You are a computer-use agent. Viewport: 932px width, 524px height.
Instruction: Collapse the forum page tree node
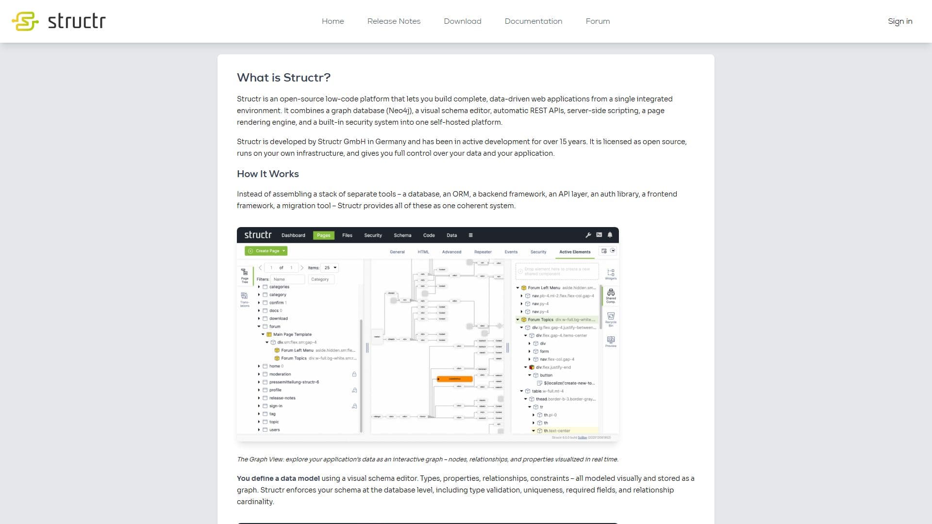point(259,327)
